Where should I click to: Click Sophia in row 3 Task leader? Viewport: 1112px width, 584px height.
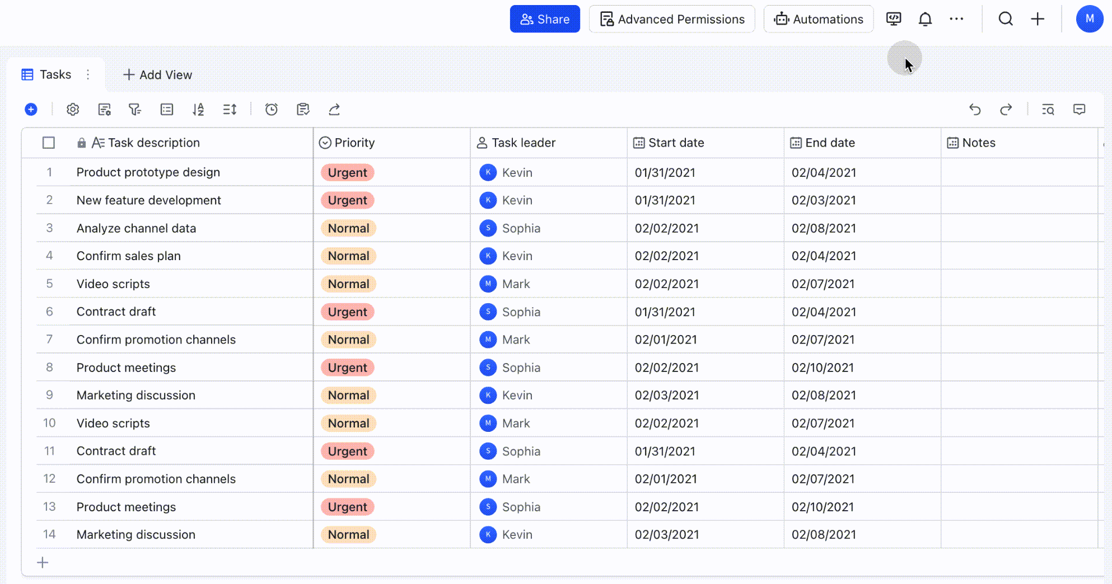click(x=510, y=228)
